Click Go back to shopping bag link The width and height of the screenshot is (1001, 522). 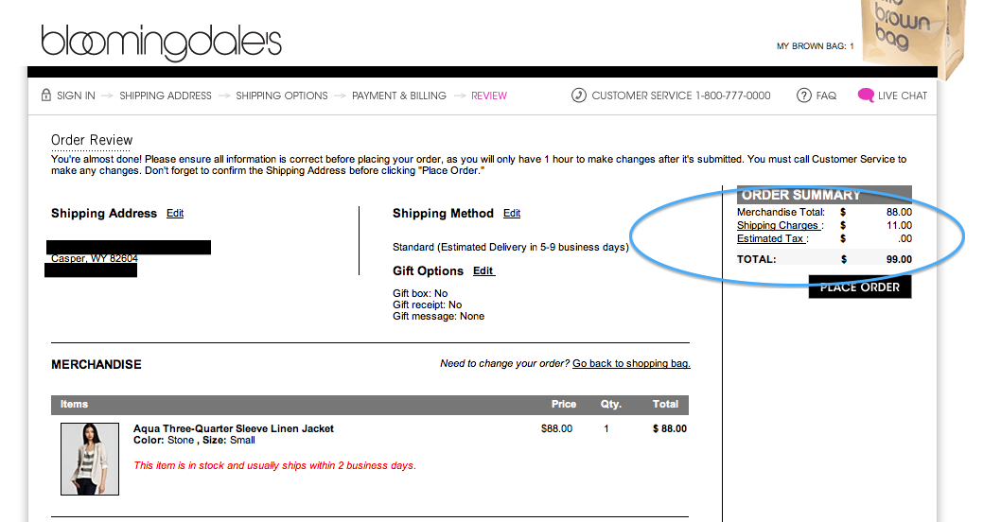coord(631,364)
